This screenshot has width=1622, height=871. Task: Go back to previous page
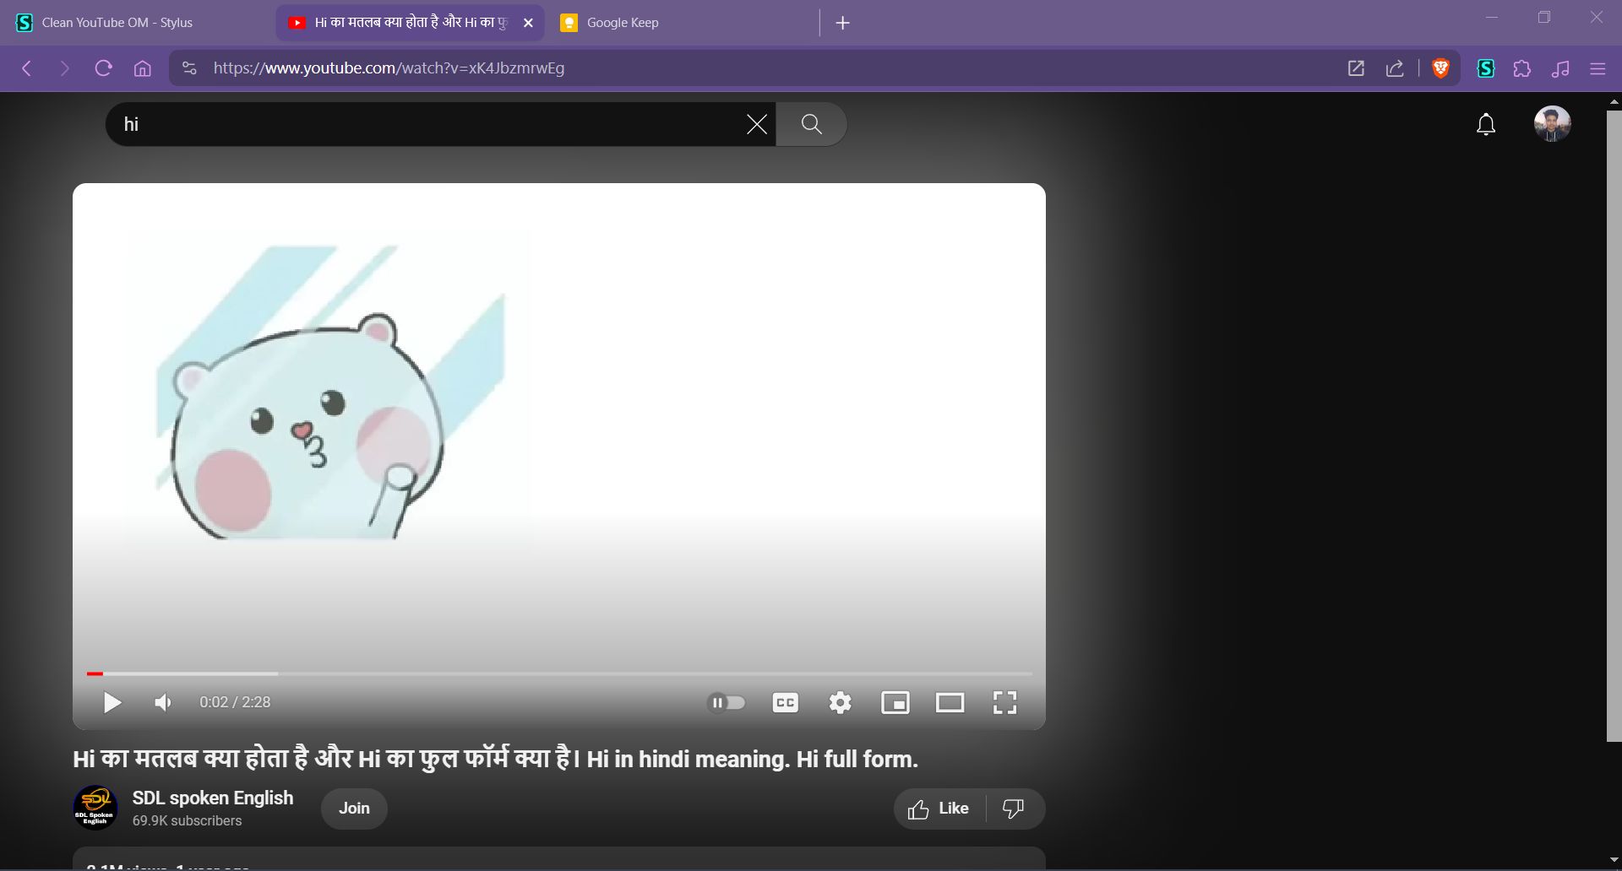(27, 68)
